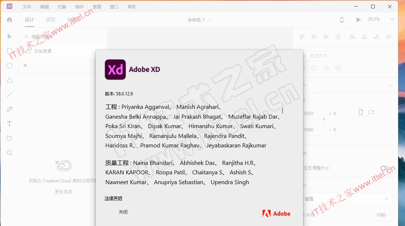The image size is (405, 226).
Task: Open the 对象 menu
Action: click(62, 7)
